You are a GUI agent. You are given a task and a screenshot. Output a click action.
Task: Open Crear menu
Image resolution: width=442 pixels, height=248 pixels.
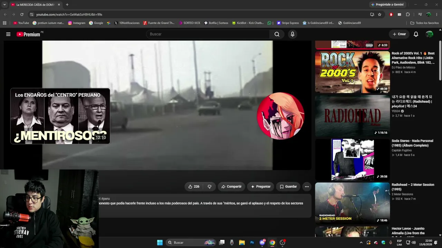pos(399,34)
